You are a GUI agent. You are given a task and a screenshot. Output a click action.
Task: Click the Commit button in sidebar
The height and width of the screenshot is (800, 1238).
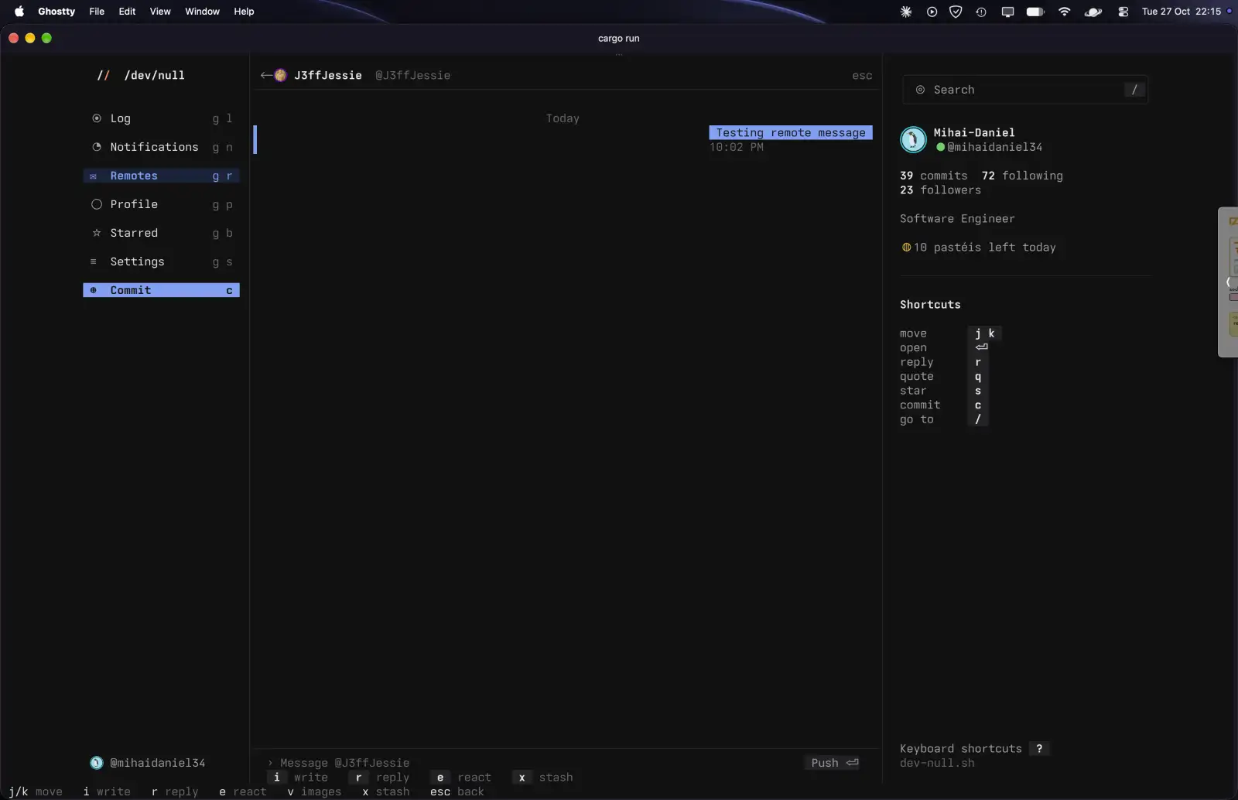161,290
